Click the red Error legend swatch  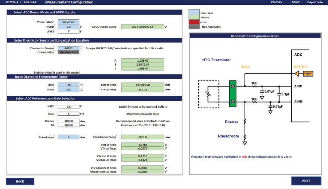pos(194,22)
